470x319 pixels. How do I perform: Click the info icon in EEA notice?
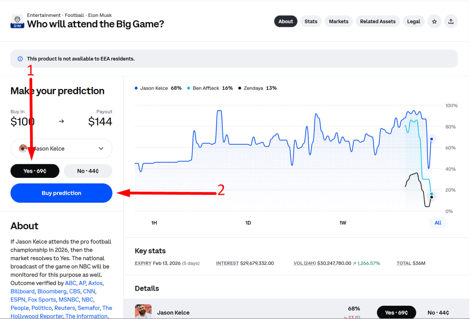tap(20, 59)
